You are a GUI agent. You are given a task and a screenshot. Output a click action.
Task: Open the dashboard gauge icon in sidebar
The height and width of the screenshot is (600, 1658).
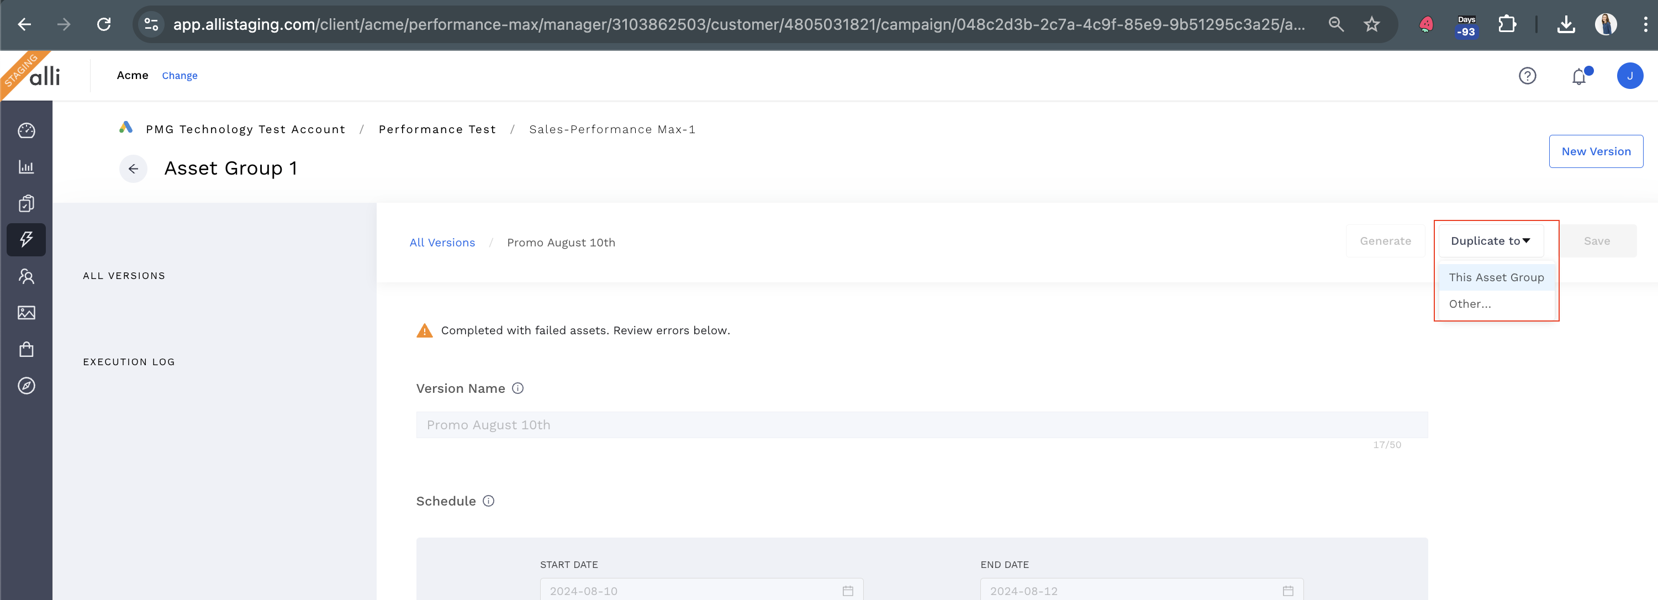(27, 131)
